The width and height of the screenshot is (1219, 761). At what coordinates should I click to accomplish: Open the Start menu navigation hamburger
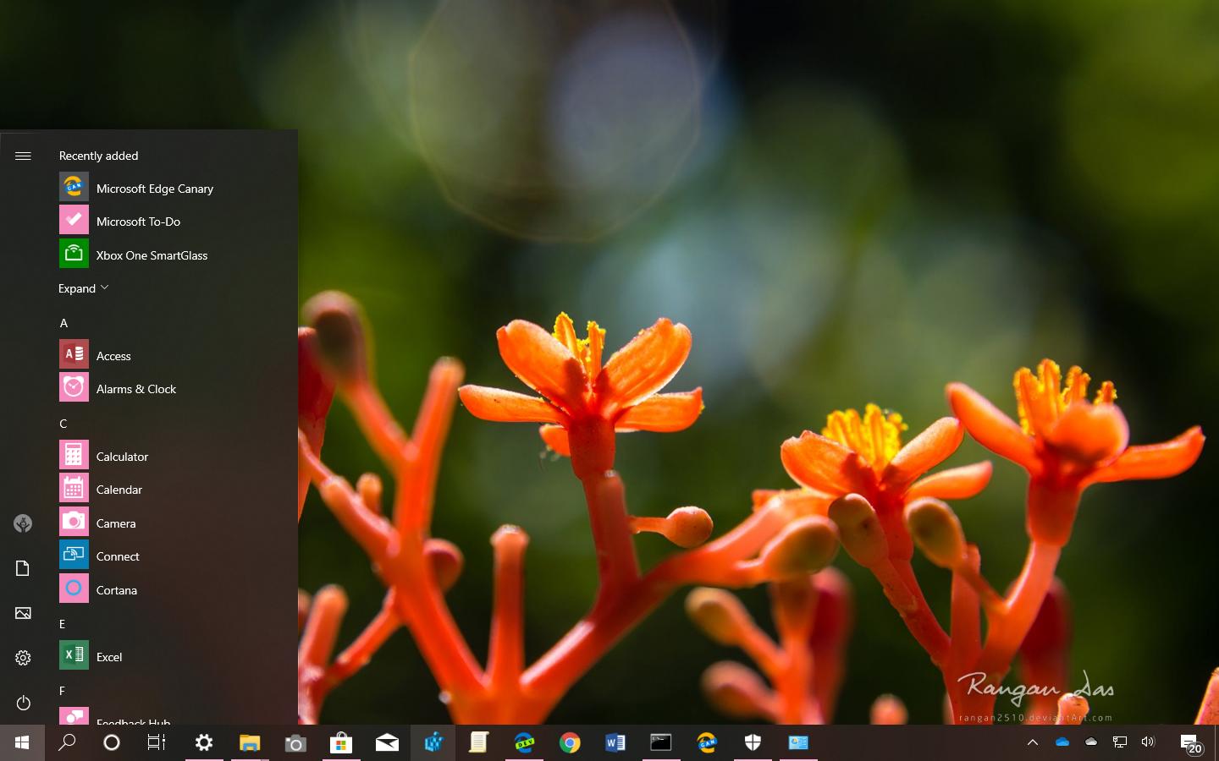tap(23, 156)
